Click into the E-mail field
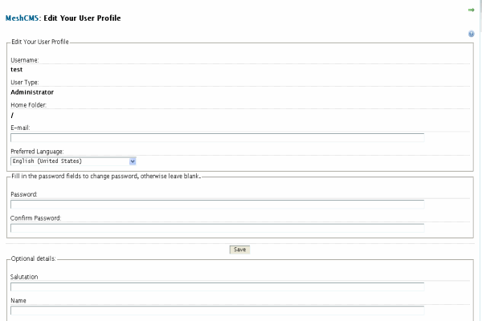The width and height of the screenshot is (482, 321). pyautogui.click(x=218, y=137)
